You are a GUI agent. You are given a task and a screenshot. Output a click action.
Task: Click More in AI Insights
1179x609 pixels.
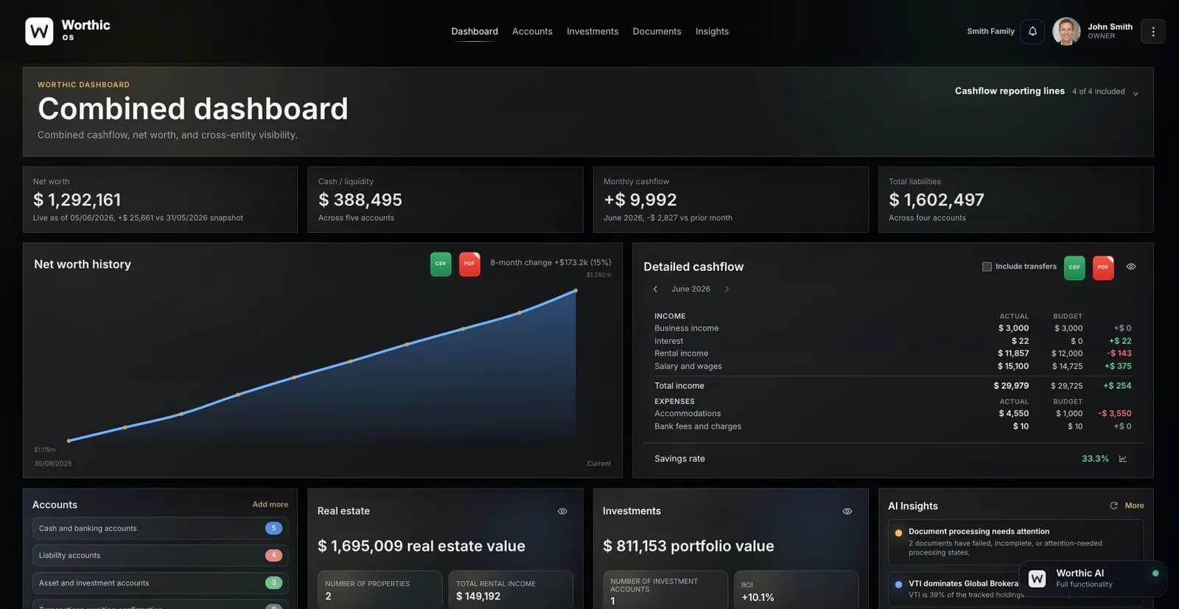[1134, 506]
